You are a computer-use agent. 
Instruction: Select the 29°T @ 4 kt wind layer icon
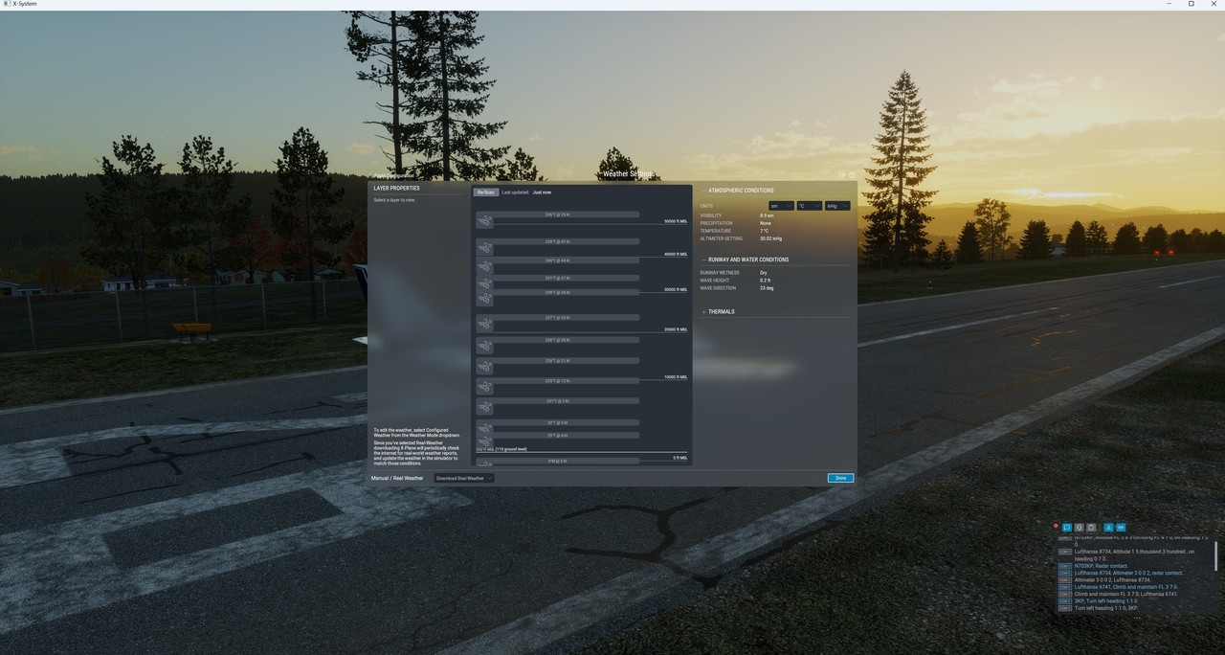(x=485, y=440)
